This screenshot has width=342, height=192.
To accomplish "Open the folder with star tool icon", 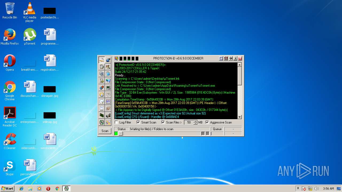I will [x=108, y=122].
